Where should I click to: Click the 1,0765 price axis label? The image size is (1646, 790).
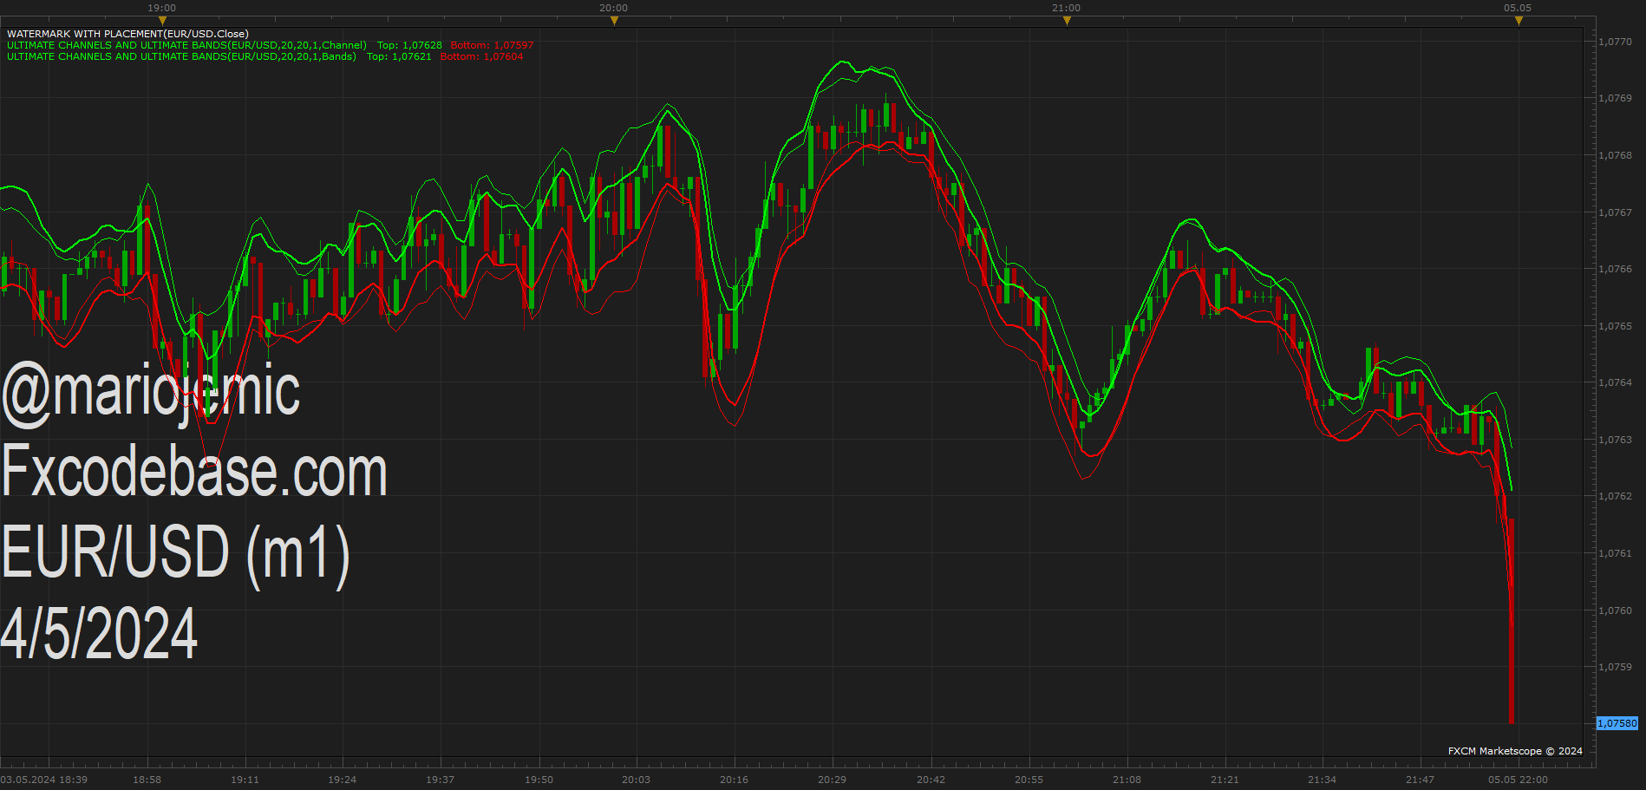pos(1615,326)
